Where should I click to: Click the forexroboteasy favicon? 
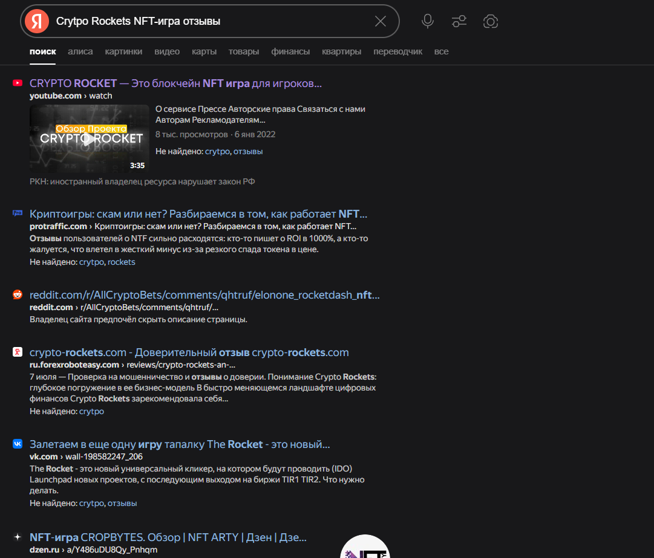click(x=18, y=352)
